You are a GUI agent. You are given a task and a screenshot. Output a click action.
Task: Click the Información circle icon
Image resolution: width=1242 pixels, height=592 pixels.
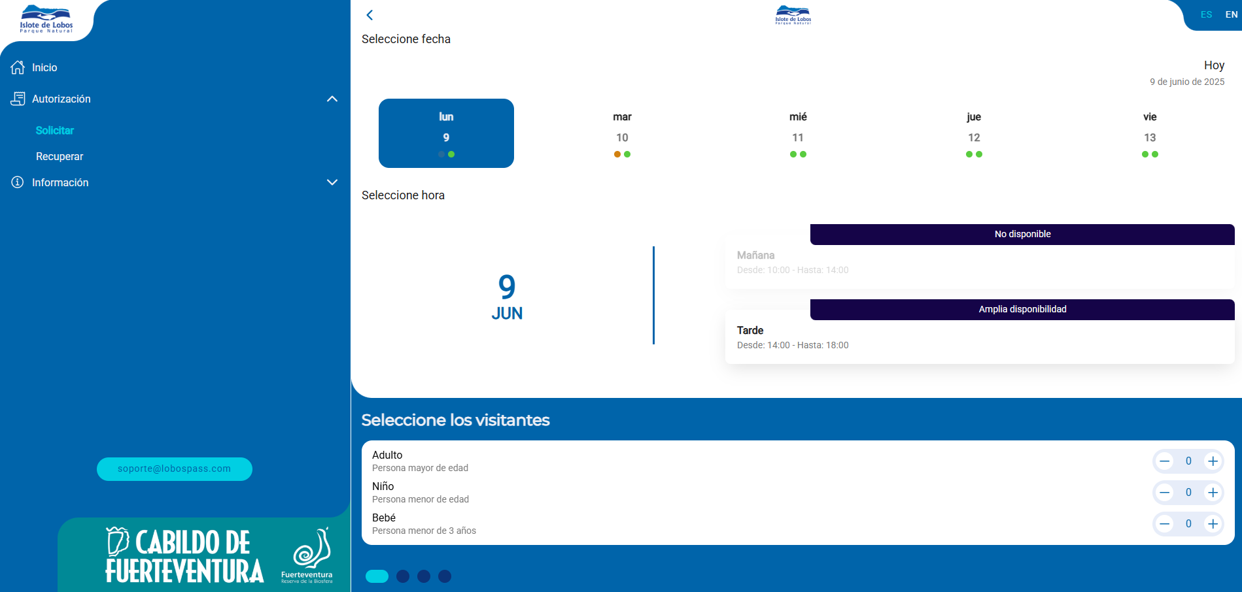(18, 182)
